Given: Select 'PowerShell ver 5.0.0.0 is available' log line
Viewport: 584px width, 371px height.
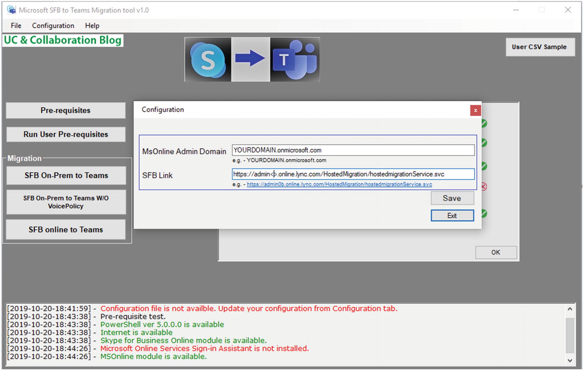Looking at the screenshot, I should point(162,324).
